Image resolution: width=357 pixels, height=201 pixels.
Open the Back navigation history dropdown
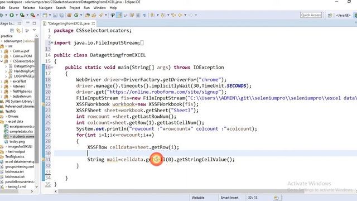(x=185, y=15)
